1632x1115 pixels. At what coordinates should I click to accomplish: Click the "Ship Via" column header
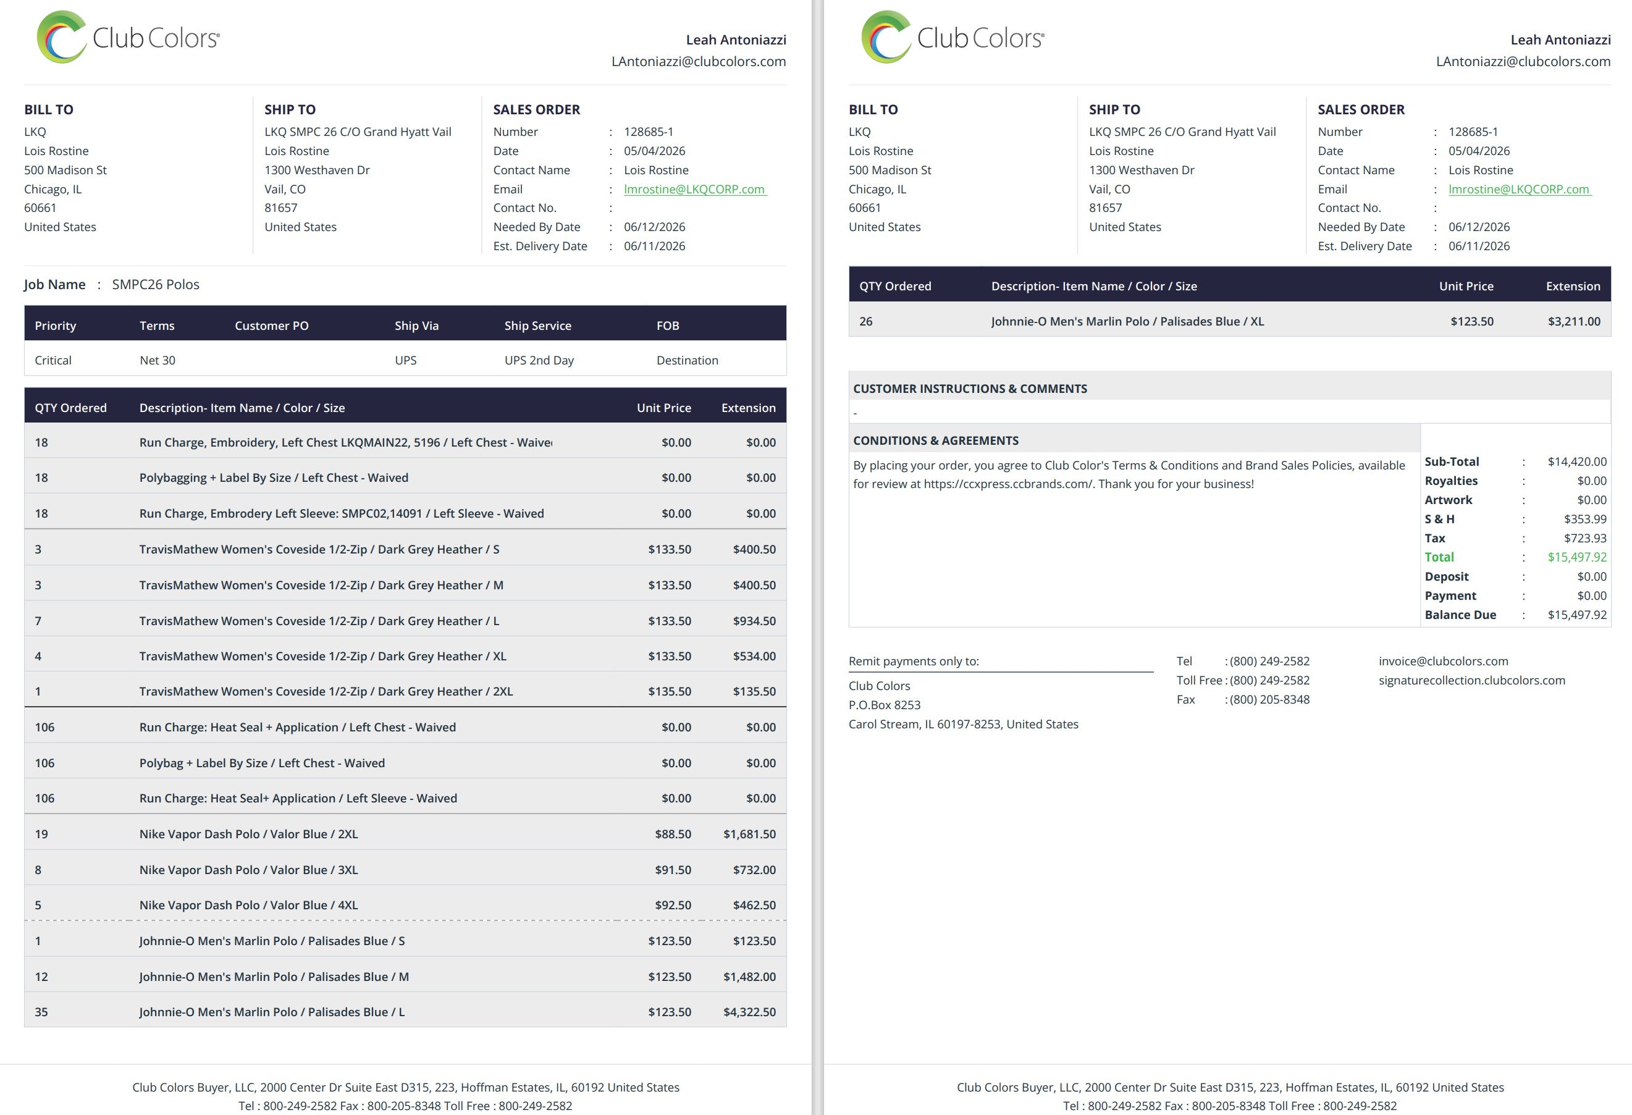click(416, 326)
